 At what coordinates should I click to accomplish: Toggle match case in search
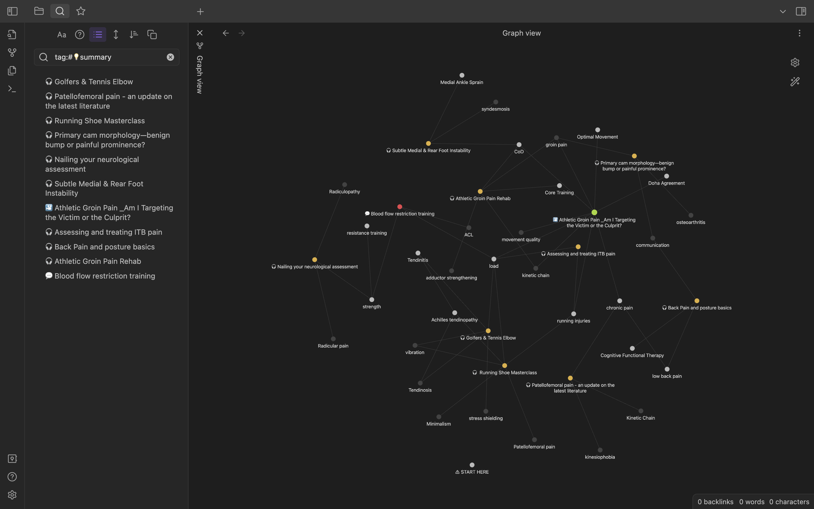pyautogui.click(x=62, y=35)
